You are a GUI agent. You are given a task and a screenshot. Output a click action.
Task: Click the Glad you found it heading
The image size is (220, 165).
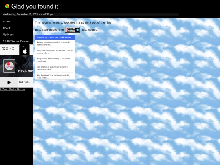point(35,6)
